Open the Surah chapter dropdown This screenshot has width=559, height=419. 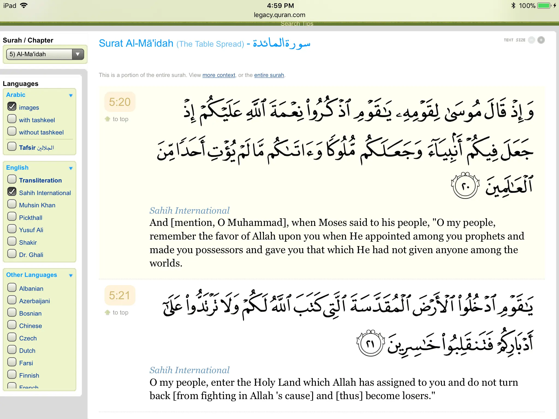[x=45, y=54]
